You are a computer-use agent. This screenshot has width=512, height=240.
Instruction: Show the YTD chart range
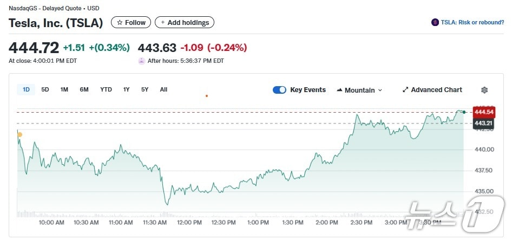(x=106, y=89)
